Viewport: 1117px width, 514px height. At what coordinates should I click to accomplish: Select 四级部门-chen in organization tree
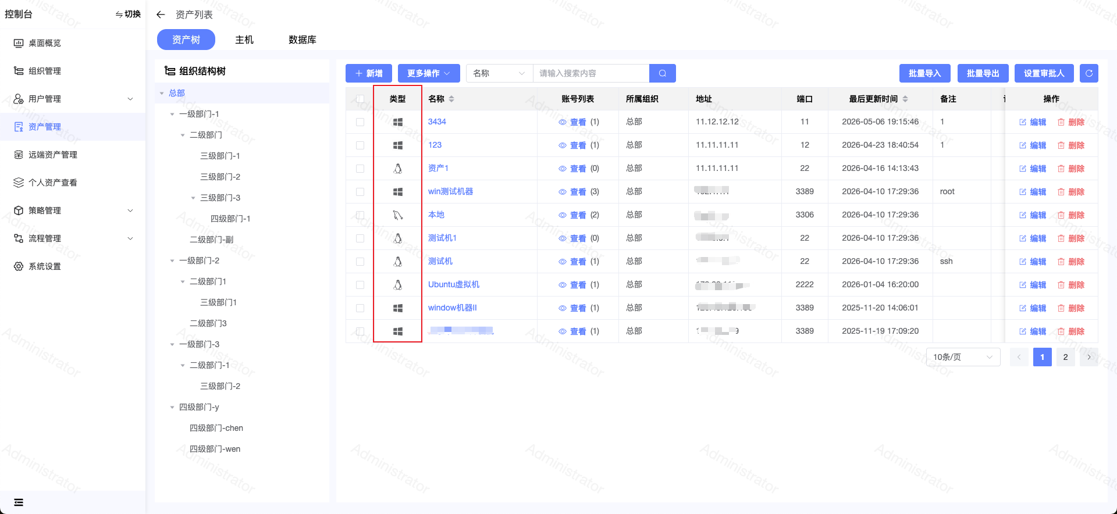click(x=216, y=428)
